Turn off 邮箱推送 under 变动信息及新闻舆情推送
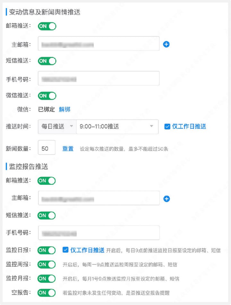The height and width of the screenshot is (305, 231). coord(47,26)
